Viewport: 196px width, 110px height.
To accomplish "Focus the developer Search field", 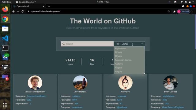I will [x=87, y=44].
